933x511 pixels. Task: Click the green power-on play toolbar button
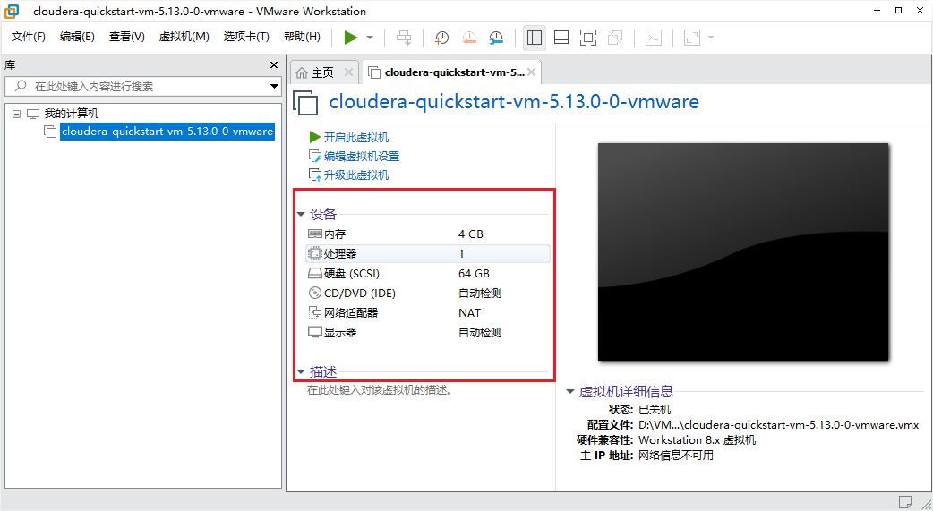351,38
